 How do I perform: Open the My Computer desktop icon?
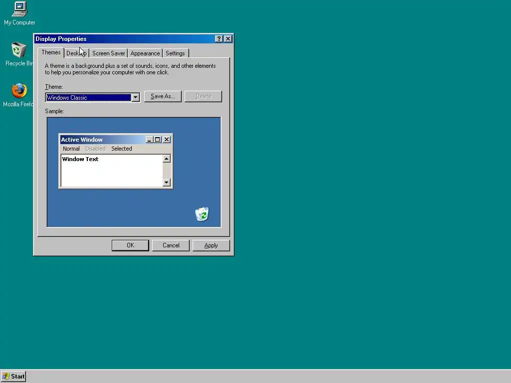pyautogui.click(x=19, y=13)
